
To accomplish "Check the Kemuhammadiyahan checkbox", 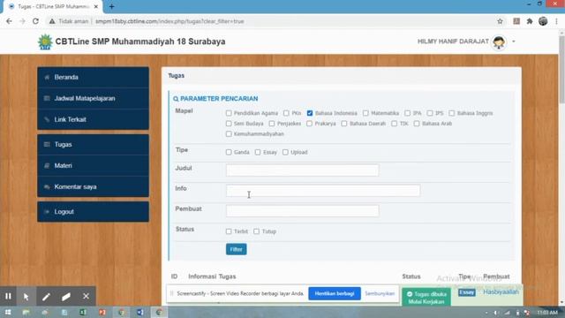I will [229, 134].
